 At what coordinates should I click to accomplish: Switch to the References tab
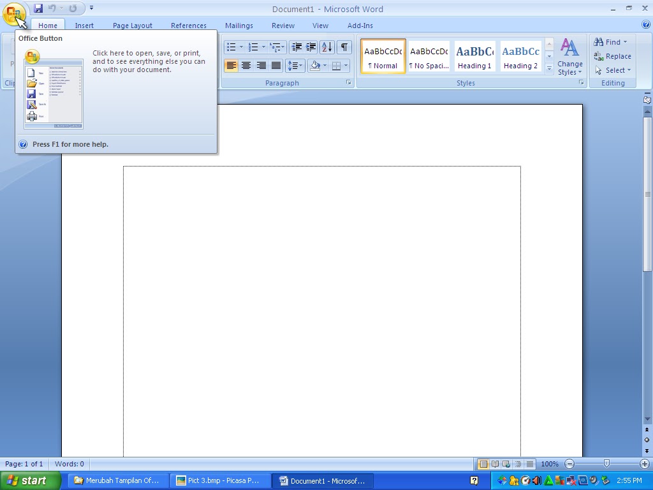188,26
